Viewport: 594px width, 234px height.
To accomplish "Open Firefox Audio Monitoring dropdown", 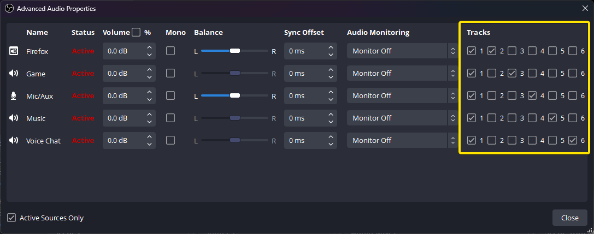I will point(401,51).
